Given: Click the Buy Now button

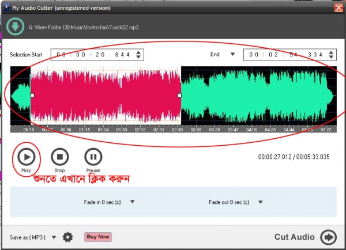Looking at the screenshot, I should pyautogui.click(x=98, y=237).
